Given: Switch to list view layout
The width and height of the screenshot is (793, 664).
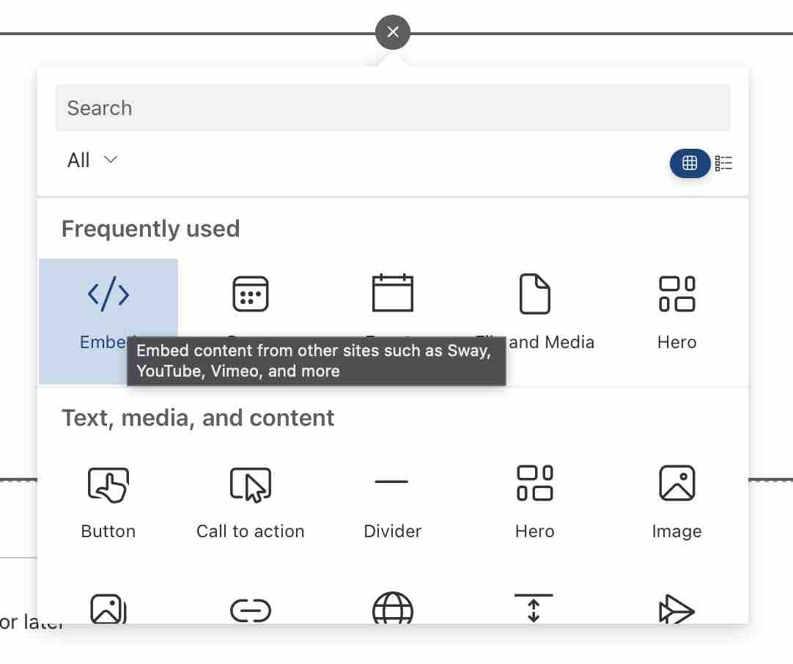Looking at the screenshot, I should point(723,163).
